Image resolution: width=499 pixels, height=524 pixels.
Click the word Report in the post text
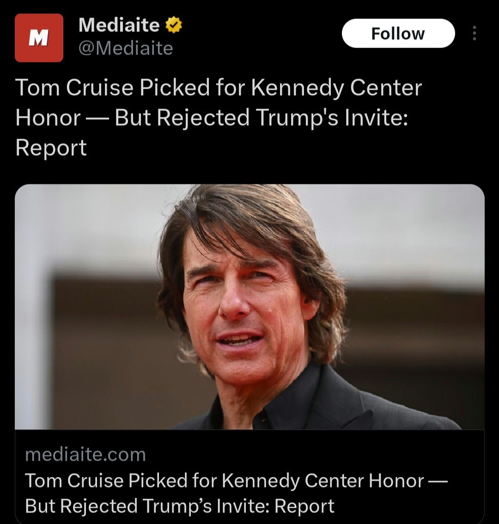pyautogui.click(x=51, y=148)
